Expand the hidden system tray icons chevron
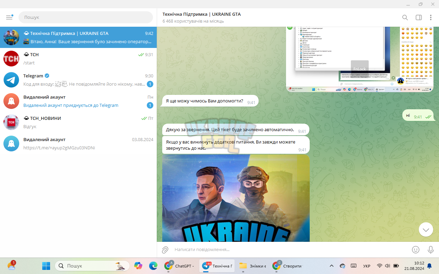The image size is (439, 274). point(331,266)
